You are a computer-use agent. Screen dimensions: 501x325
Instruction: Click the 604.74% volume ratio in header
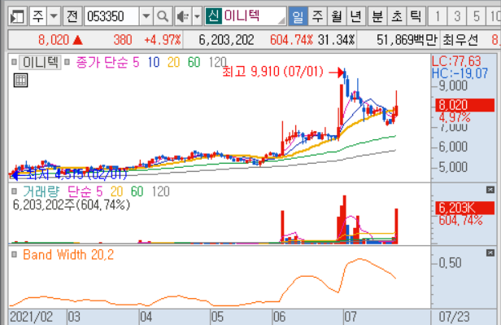click(291, 40)
